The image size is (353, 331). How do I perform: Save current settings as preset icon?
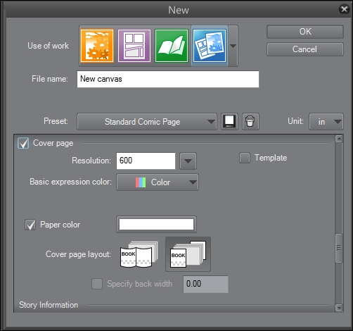click(229, 121)
